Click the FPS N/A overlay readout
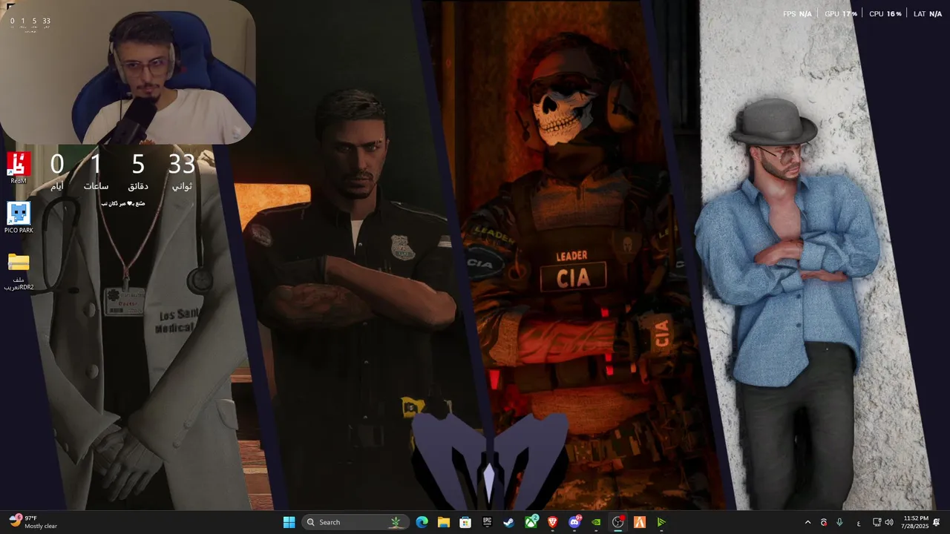The width and height of the screenshot is (950, 534). click(797, 14)
